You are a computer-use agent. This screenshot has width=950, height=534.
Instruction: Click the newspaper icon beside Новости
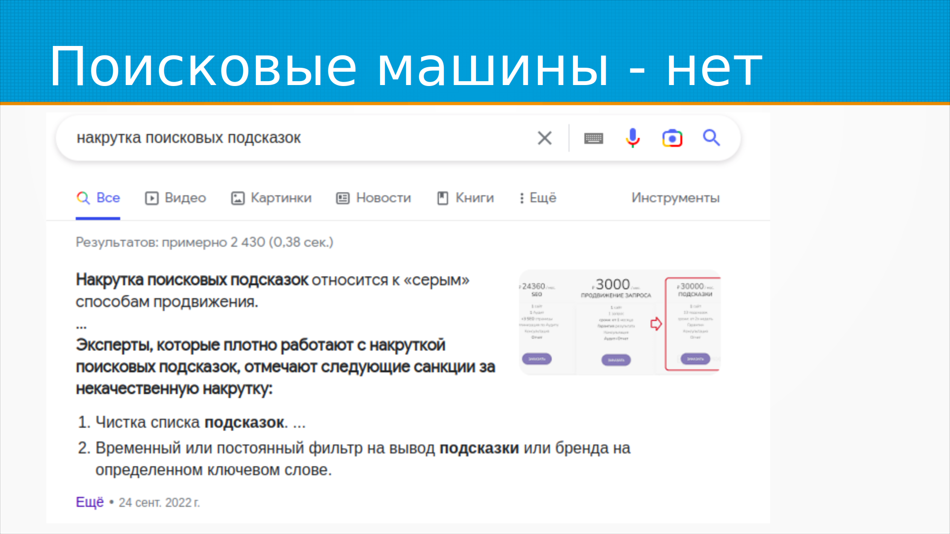(342, 198)
